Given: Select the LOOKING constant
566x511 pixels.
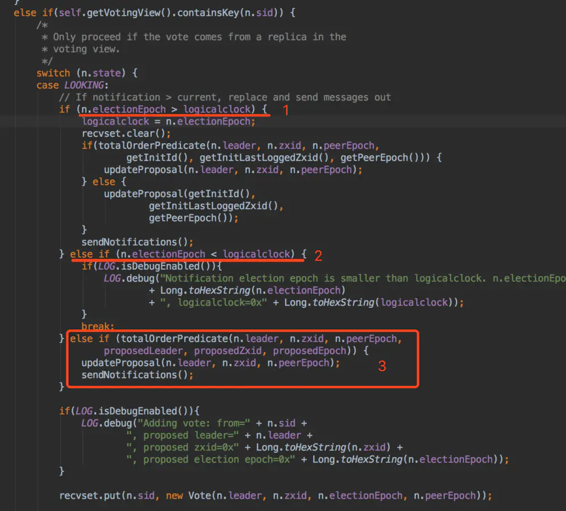Looking at the screenshot, I should pyautogui.click(x=84, y=85).
